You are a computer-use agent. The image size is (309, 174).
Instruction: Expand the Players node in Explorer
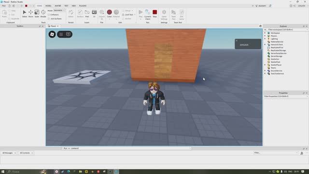click(265, 36)
